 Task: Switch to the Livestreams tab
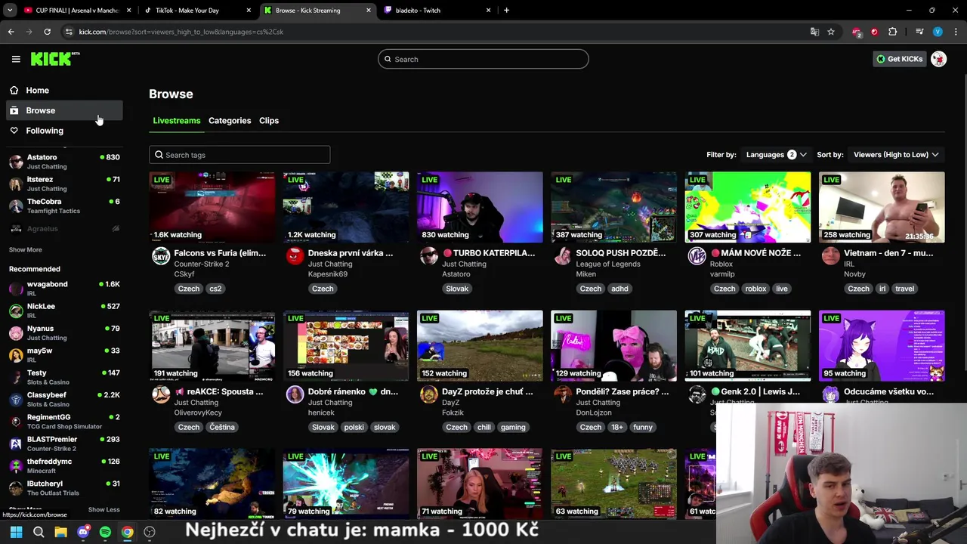tap(177, 121)
